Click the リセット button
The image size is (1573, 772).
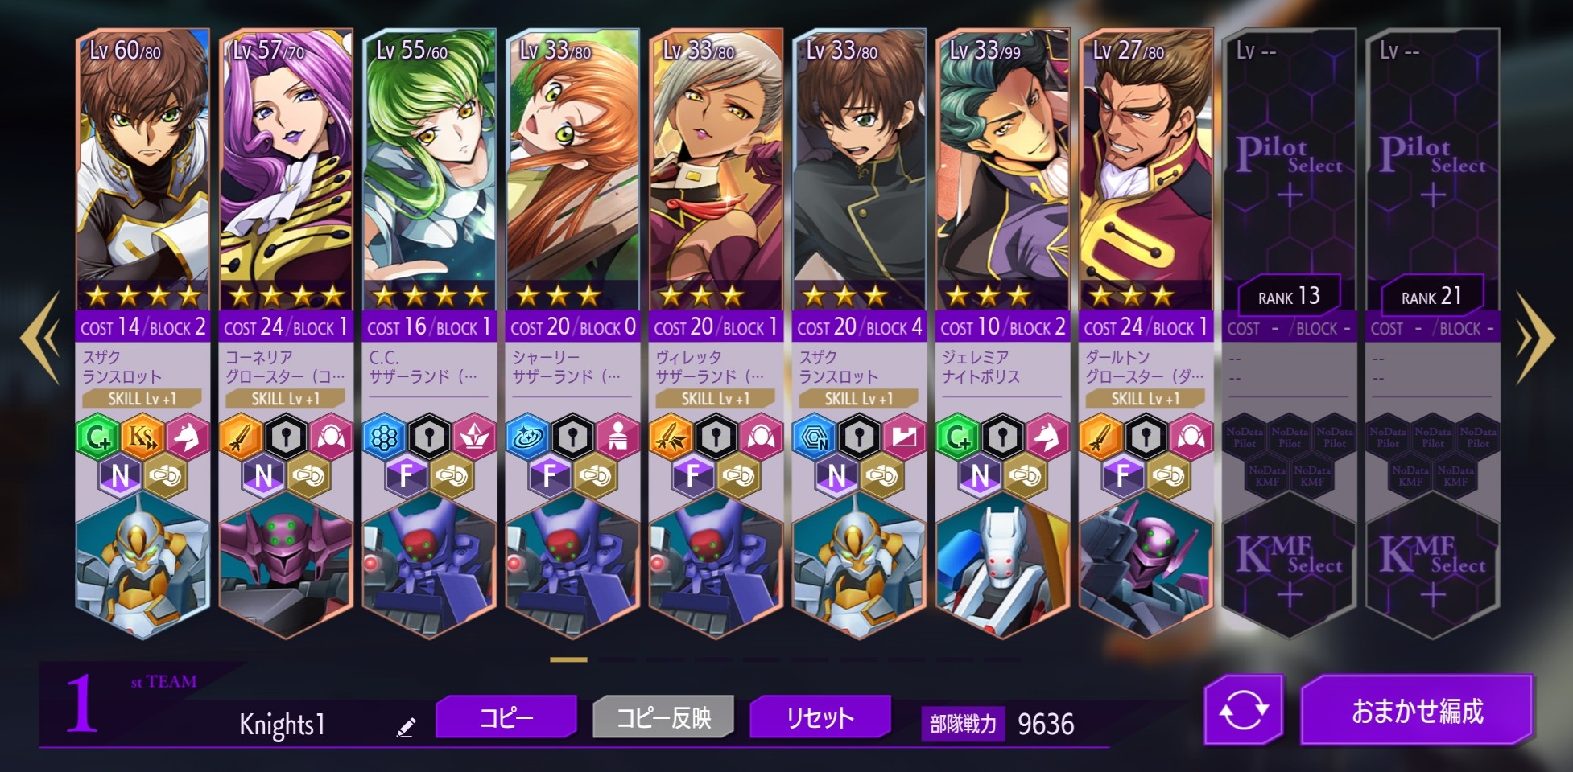tap(820, 717)
